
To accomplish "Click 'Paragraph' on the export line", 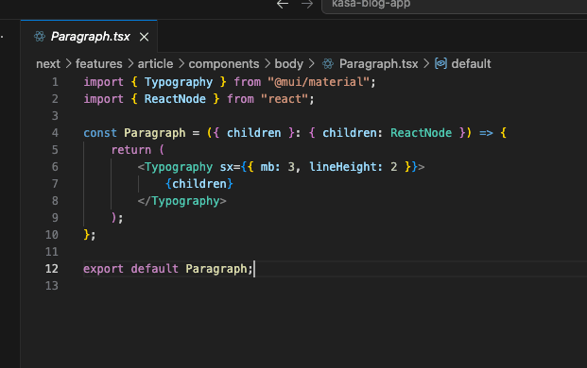I will (x=216, y=269).
